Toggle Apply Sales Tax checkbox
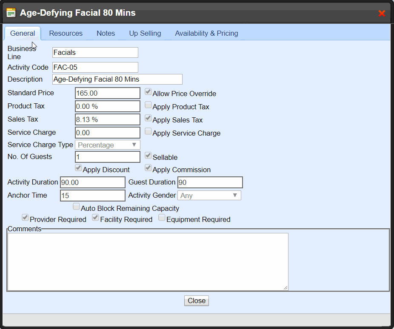394x329 pixels. [x=148, y=118]
